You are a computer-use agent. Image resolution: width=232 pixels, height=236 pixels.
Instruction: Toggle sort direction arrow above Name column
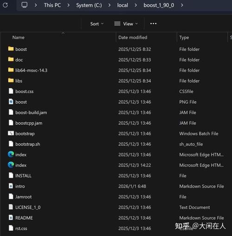pyautogui.click(x=63, y=33)
